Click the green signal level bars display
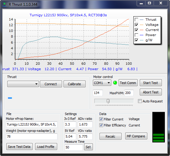Viewport: 170px width, 156px height. (x=159, y=138)
